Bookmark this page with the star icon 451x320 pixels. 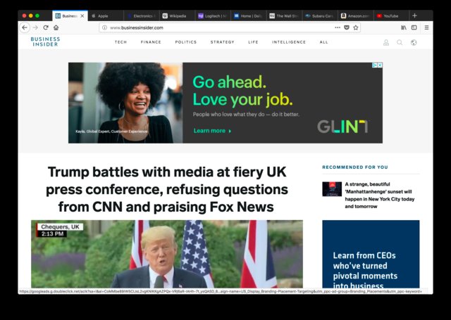[x=356, y=27]
